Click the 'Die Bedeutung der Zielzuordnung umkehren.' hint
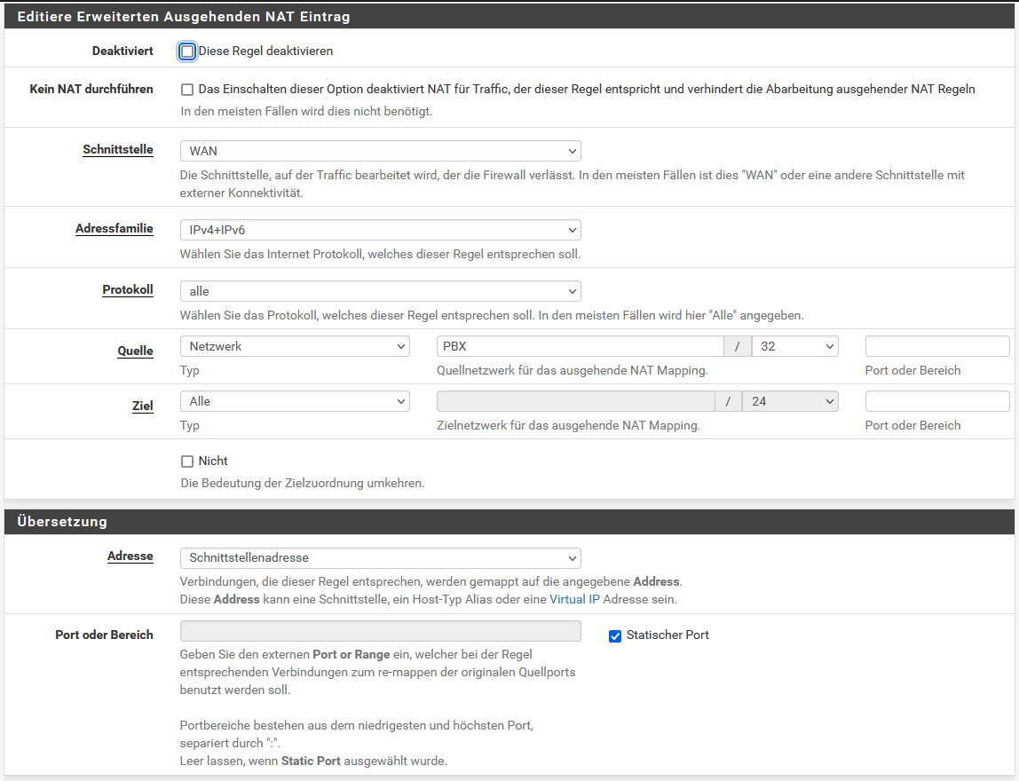This screenshot has height=781, width=1019. pyautogui.click(x=302, y=484)
